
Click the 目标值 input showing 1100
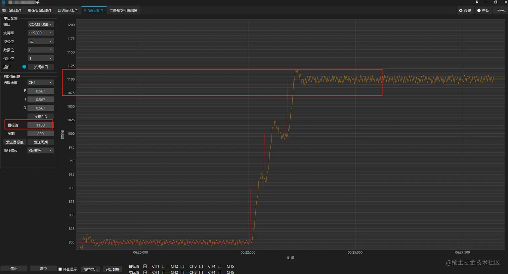coord(41,125)
